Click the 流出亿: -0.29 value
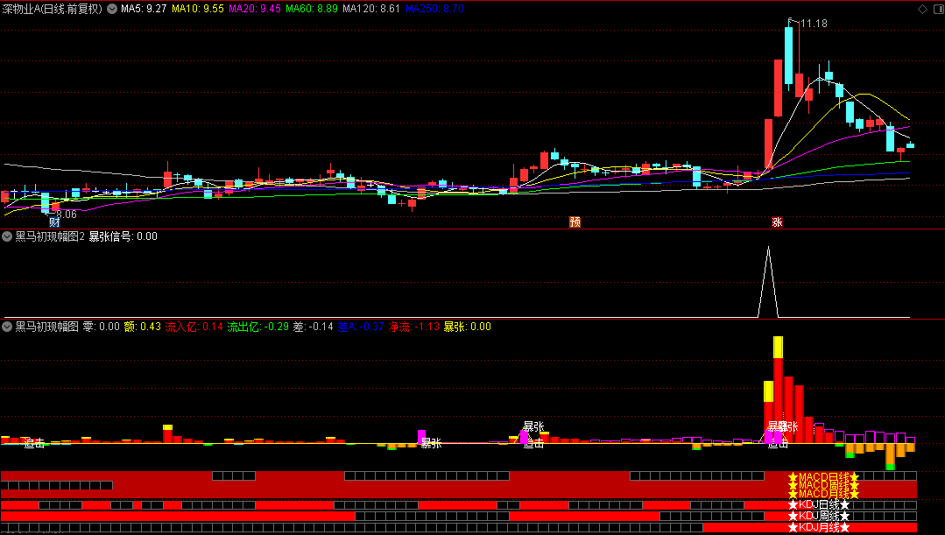This screenshot has height=535, width=945. 258,327
